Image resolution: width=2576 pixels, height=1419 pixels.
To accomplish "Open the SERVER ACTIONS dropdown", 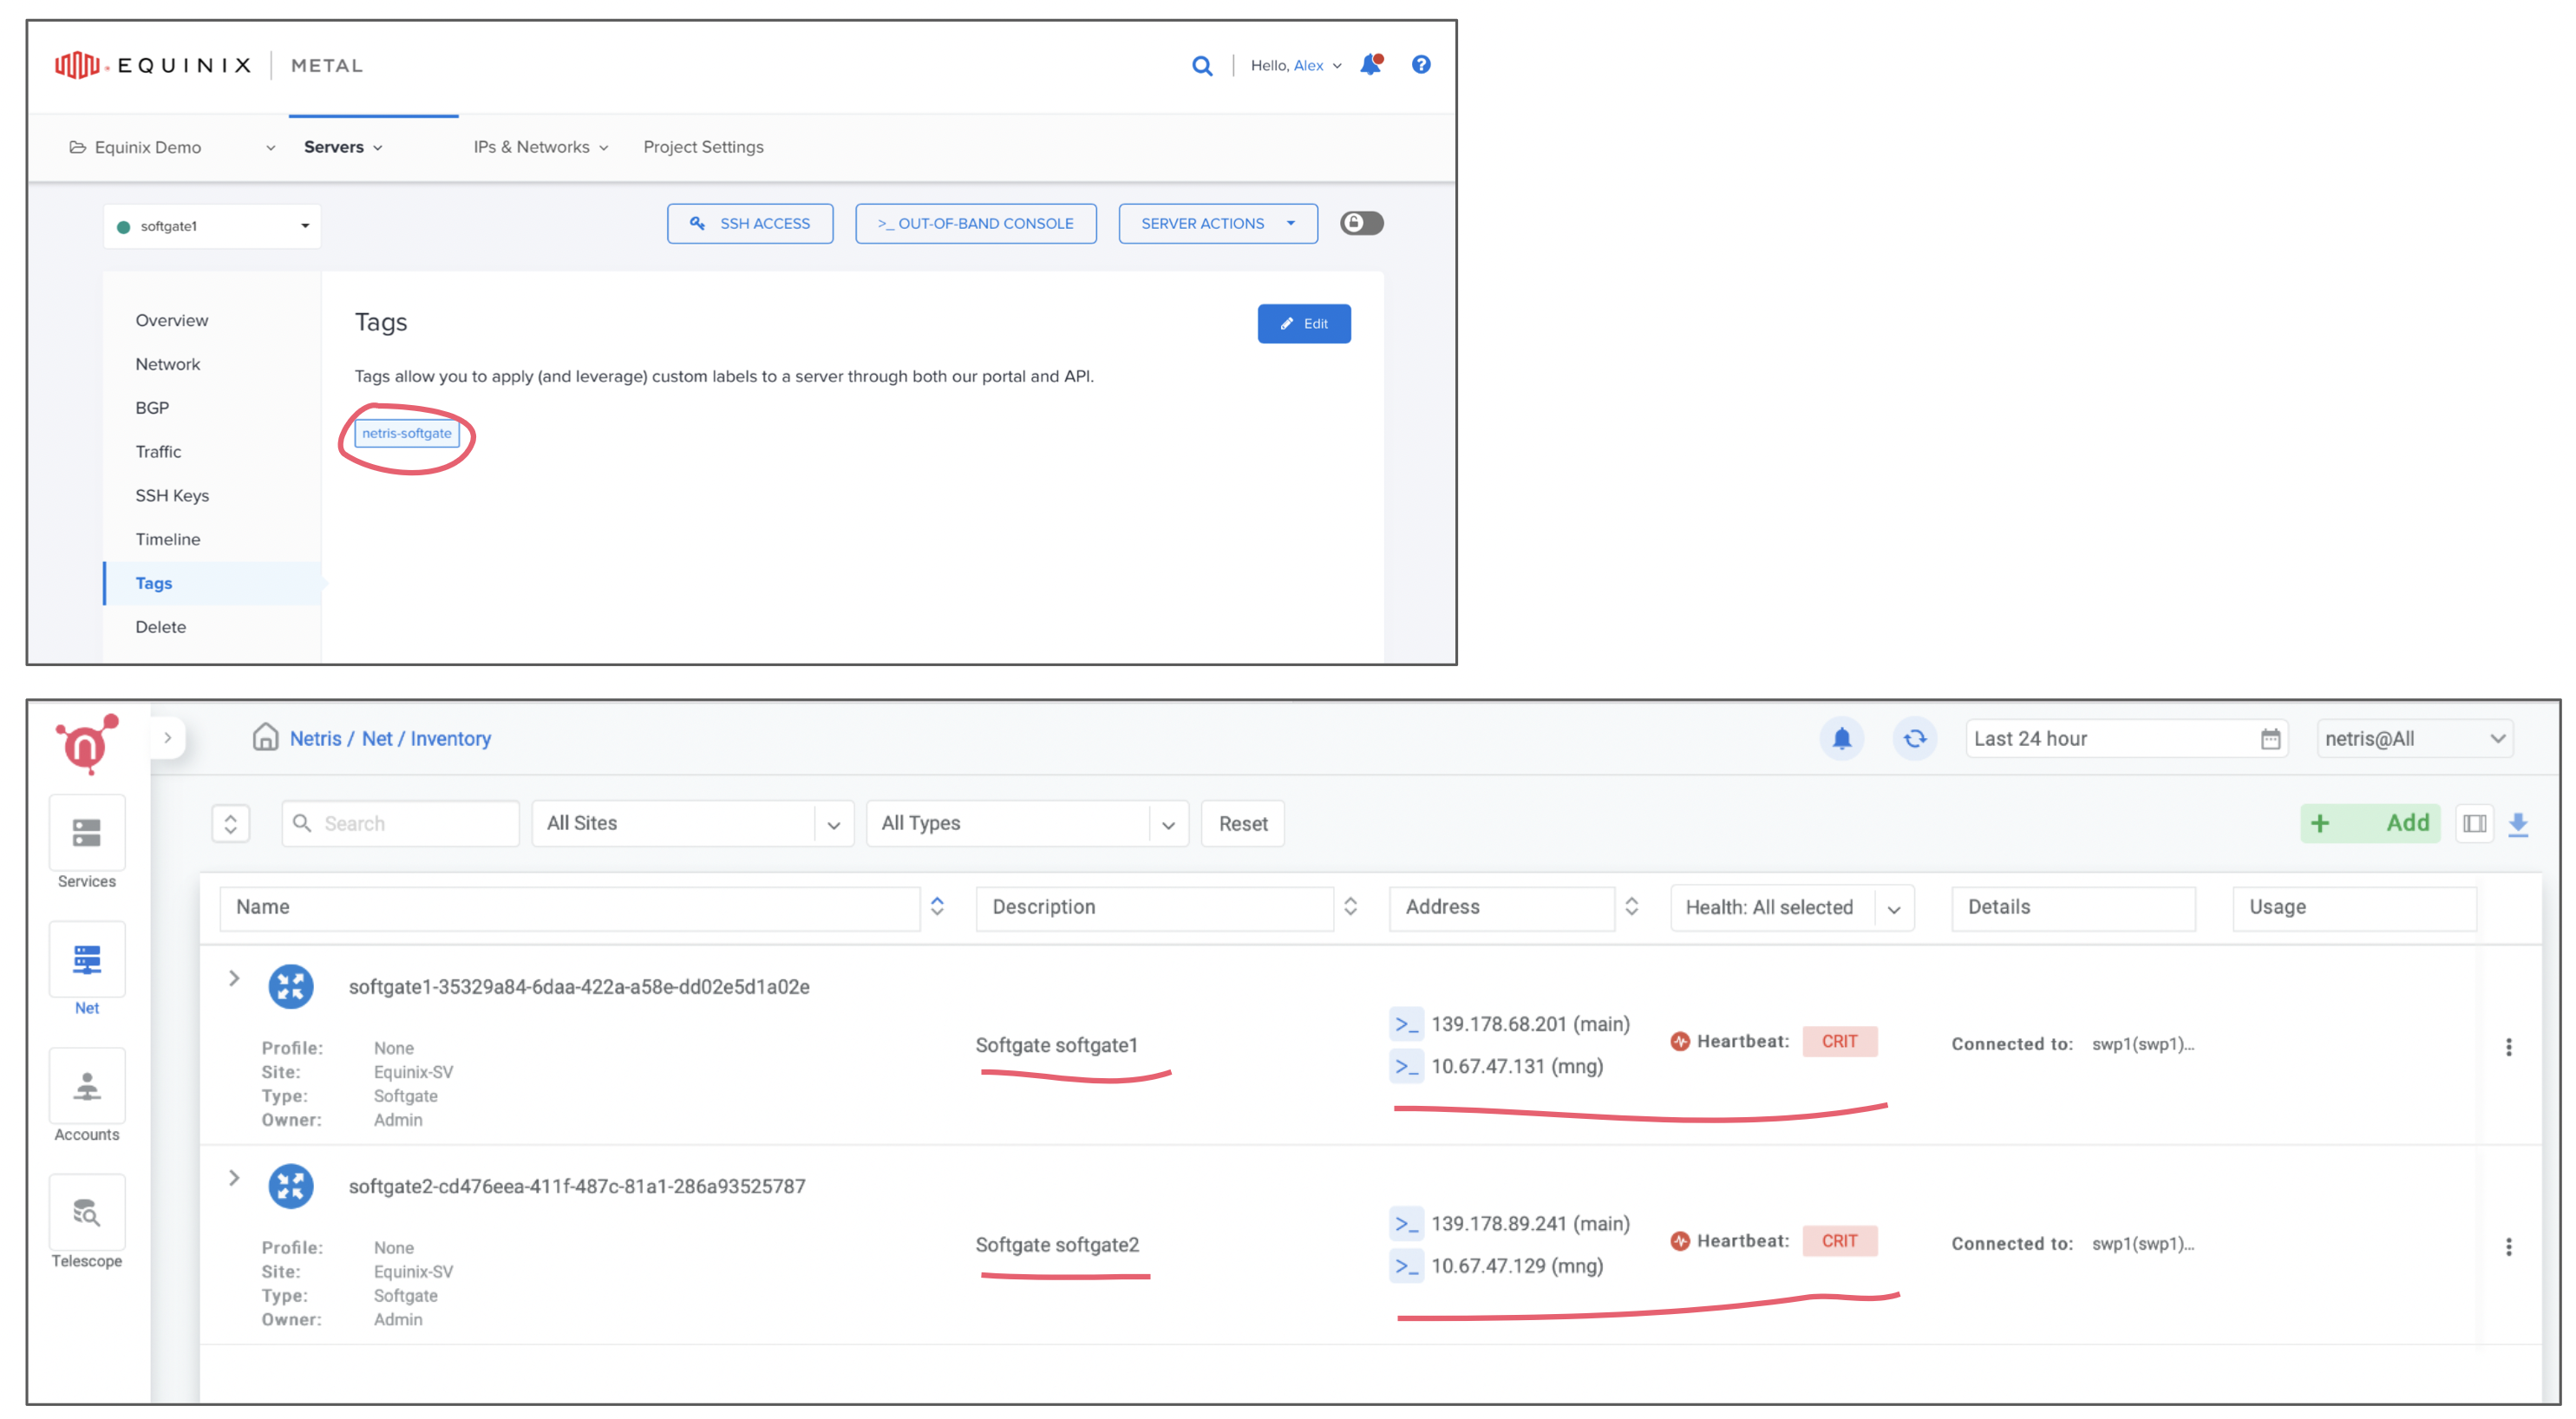I will pyautogui.click(x=1217, y=223).
